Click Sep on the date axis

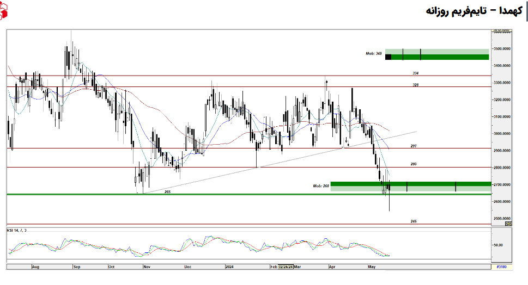point(77,267)
